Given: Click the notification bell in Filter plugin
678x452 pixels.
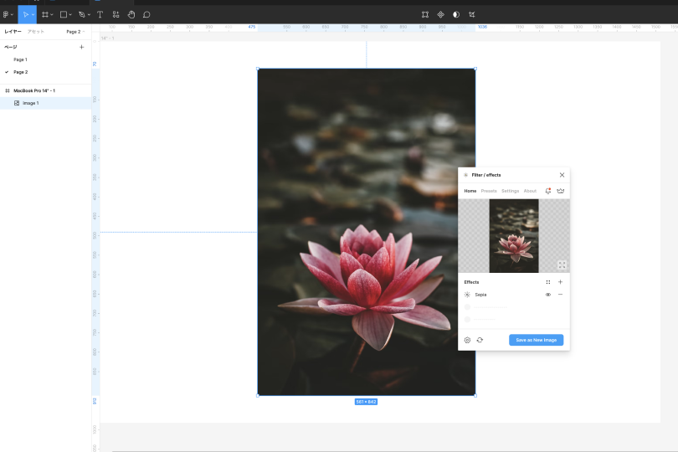Looking at the screenshot, I should tap(548, 191).
